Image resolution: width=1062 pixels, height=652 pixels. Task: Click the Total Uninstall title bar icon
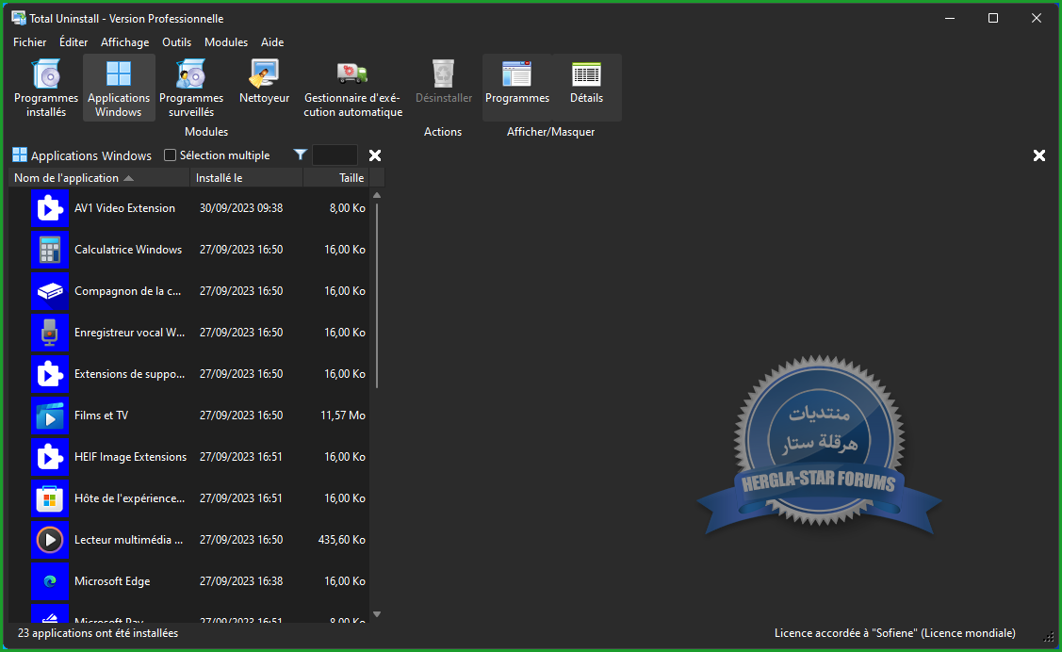point(19,18)
